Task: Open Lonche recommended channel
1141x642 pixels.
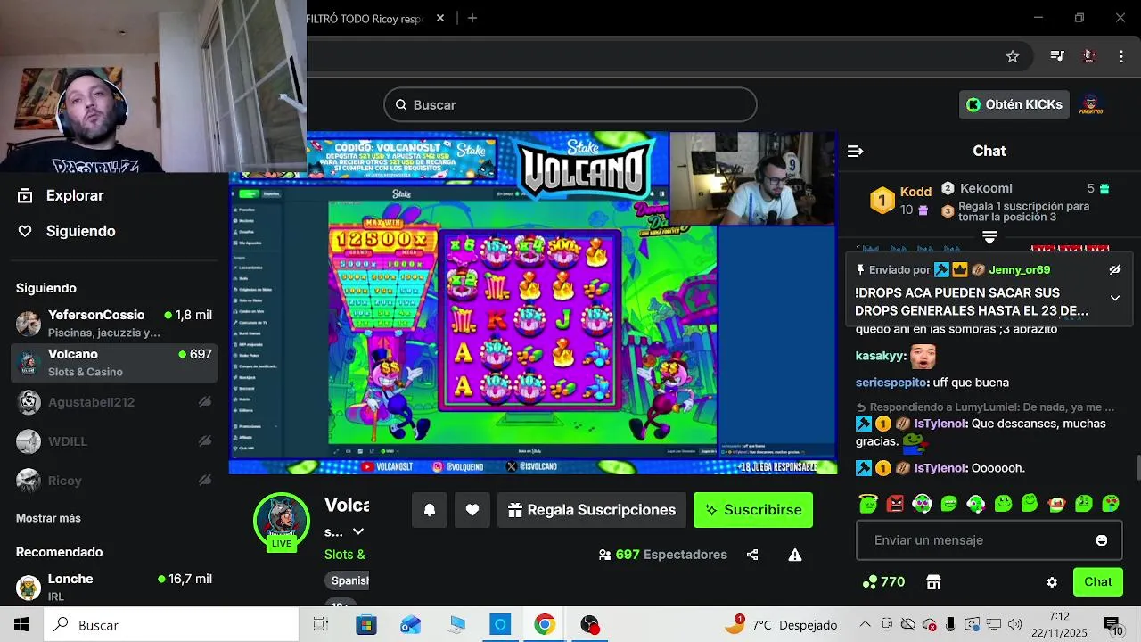Action: (114, 587)
